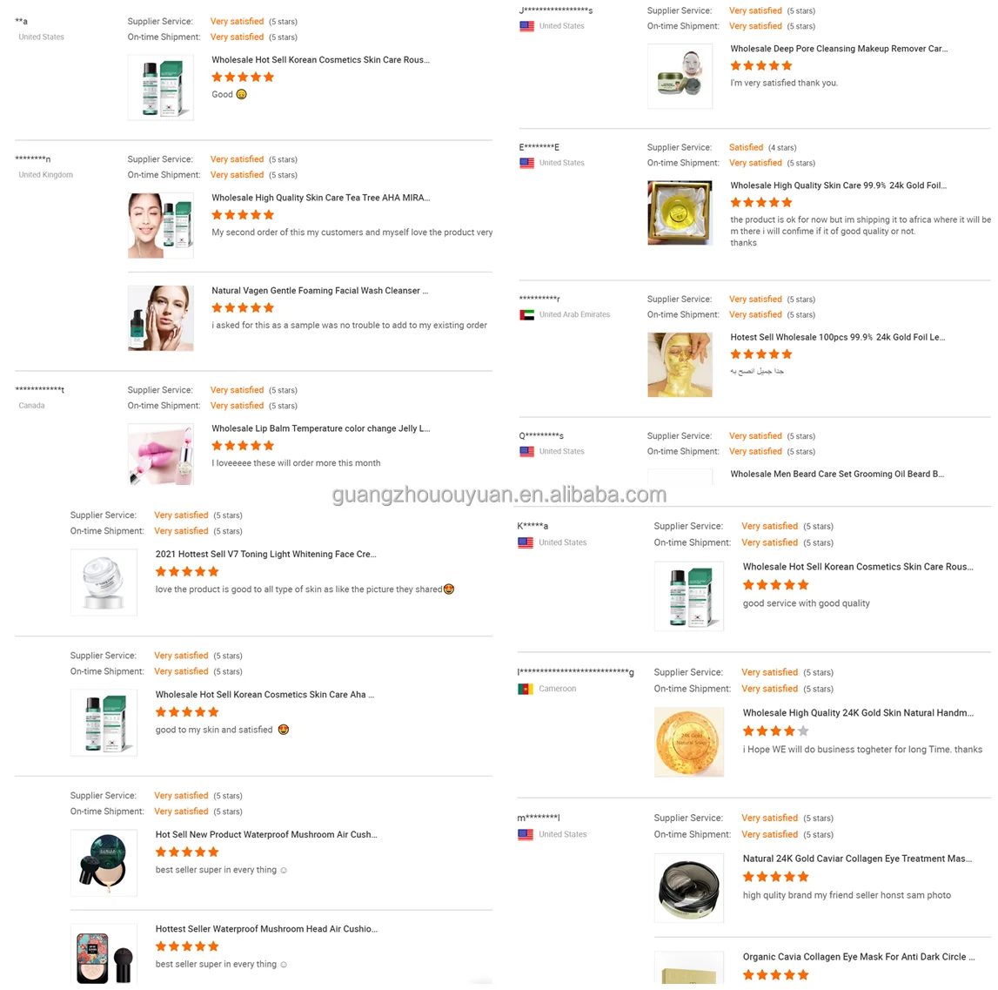Screen dimensions: 998x990
Task: Click star rating under Lip Balm Temperature product
Action: pyautogui.click(x=243, y=446)
